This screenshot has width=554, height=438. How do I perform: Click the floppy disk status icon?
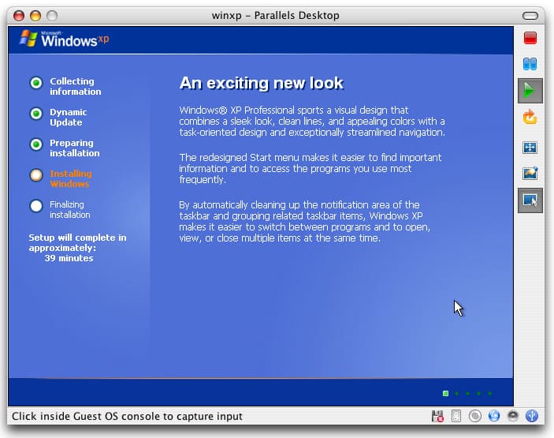437,416
